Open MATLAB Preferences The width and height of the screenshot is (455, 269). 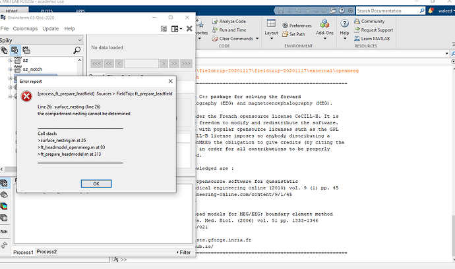(x=297, y=26)
